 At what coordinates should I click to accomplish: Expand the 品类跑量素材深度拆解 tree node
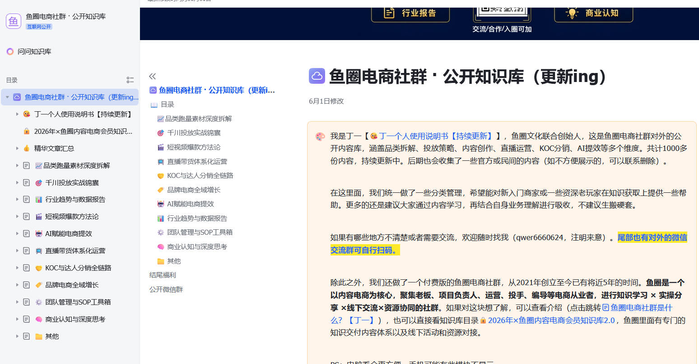[17, 165]
